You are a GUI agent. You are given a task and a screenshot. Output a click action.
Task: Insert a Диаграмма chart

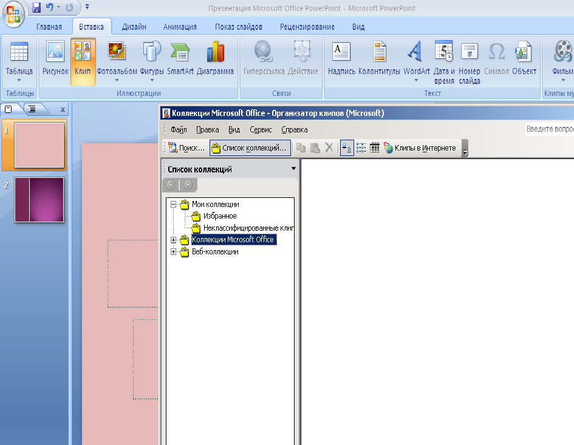tap(215, 58)
